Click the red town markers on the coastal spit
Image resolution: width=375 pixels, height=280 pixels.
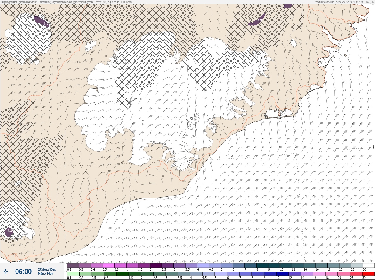[x=279, y=114]
